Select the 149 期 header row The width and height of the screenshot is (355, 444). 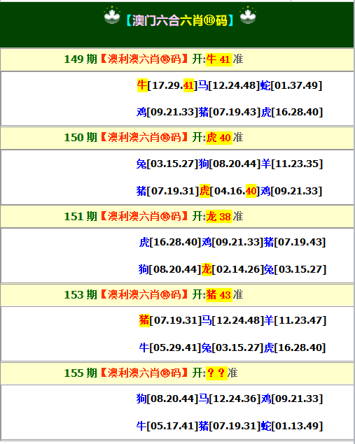[177, 59]
